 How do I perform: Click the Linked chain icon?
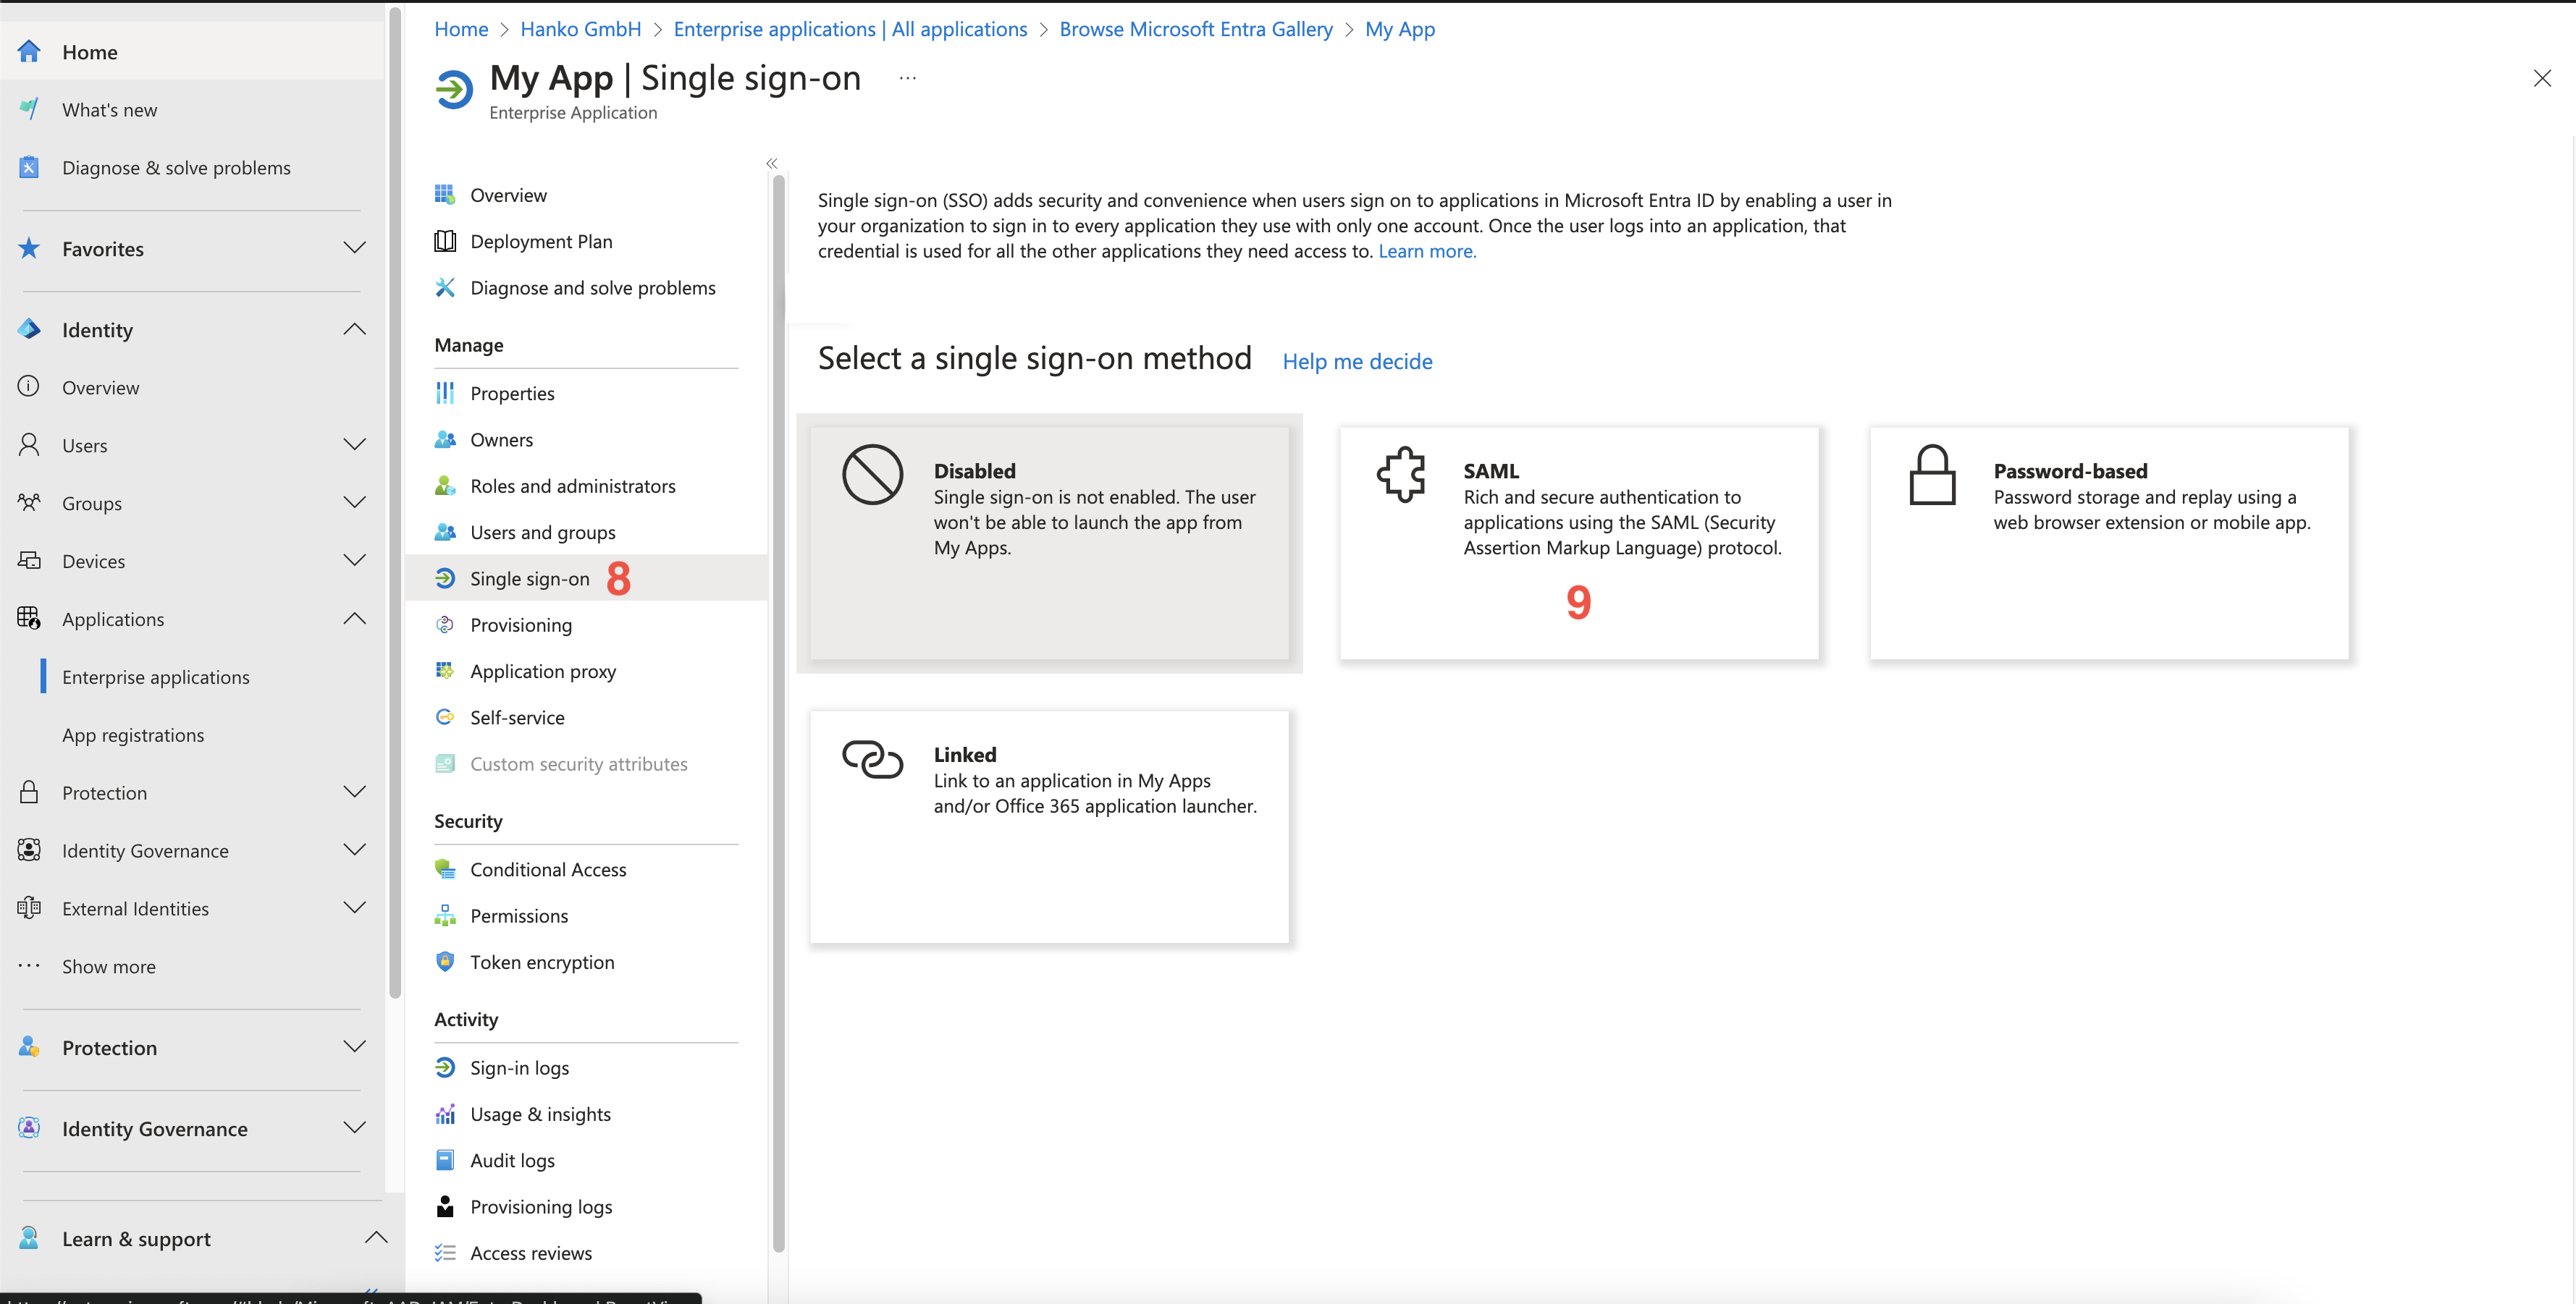click(872, 758)
